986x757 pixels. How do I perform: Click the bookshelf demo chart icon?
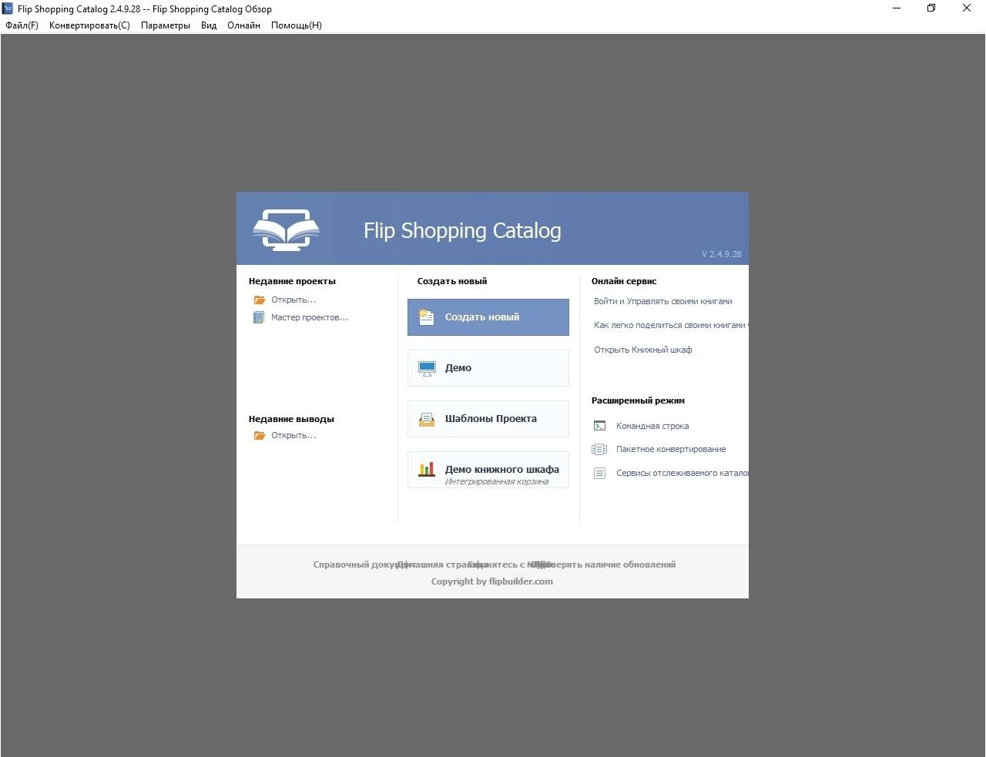[427, 469]
